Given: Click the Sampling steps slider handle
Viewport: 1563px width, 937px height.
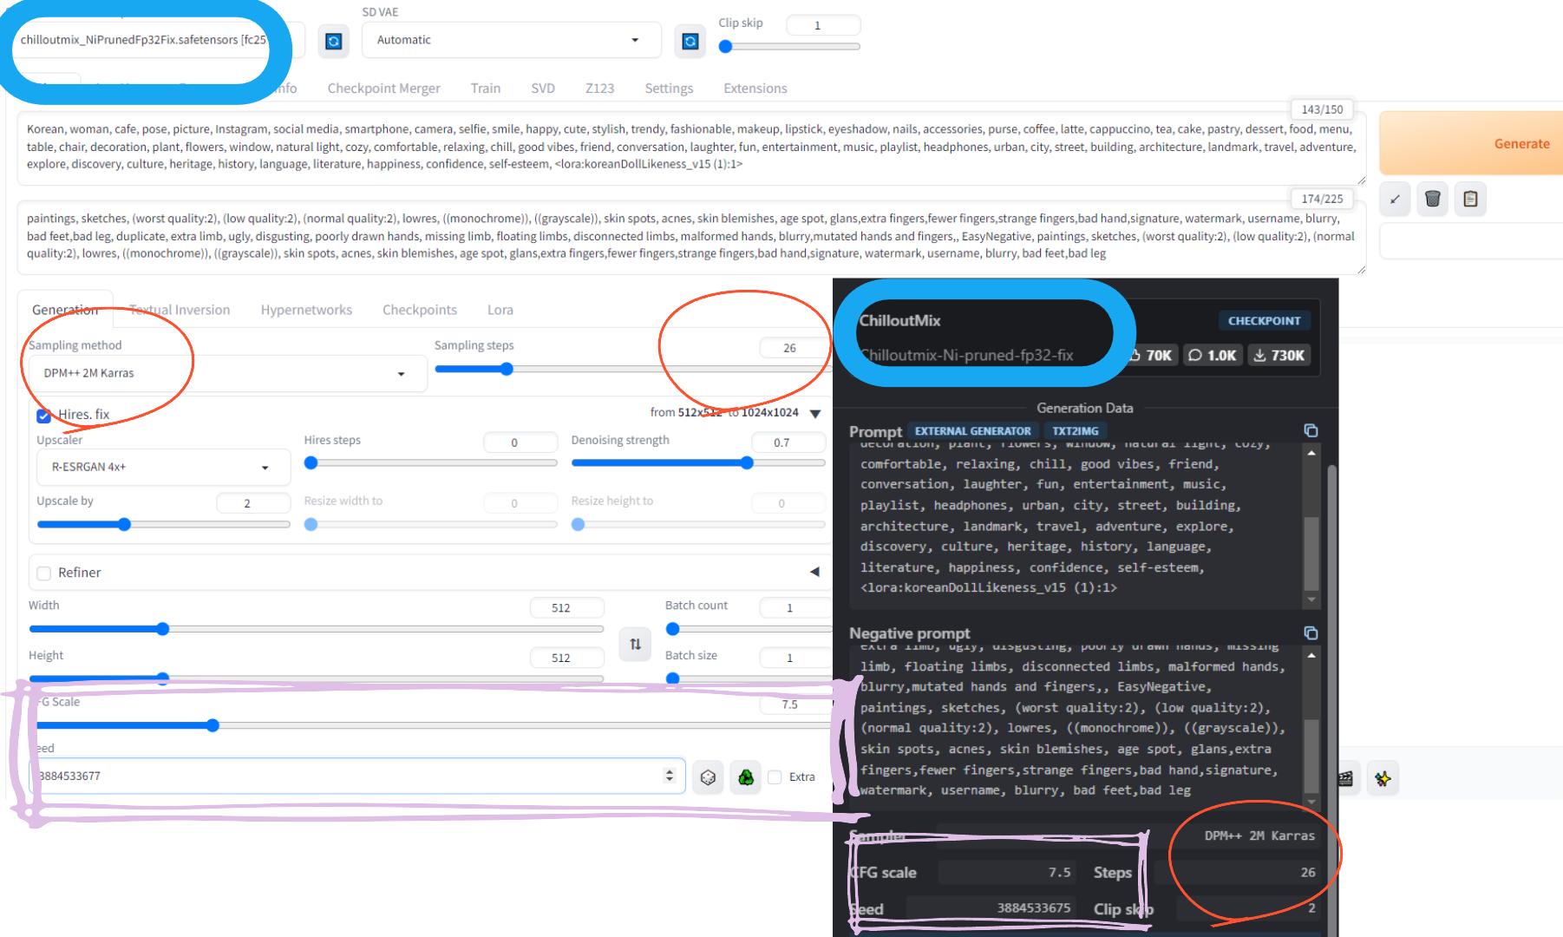Looking at the screenshot, I should click(507, 369).
